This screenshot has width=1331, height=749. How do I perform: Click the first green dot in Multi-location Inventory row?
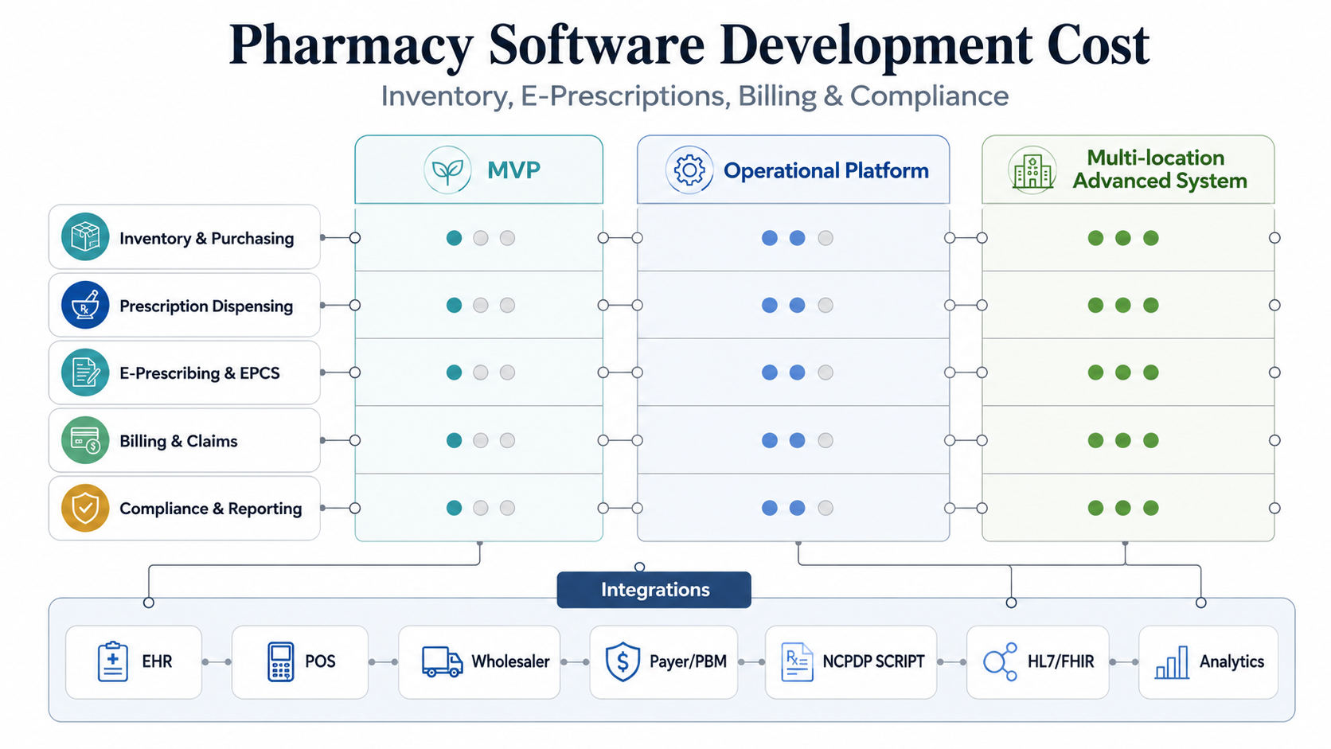click(1095, 237)
